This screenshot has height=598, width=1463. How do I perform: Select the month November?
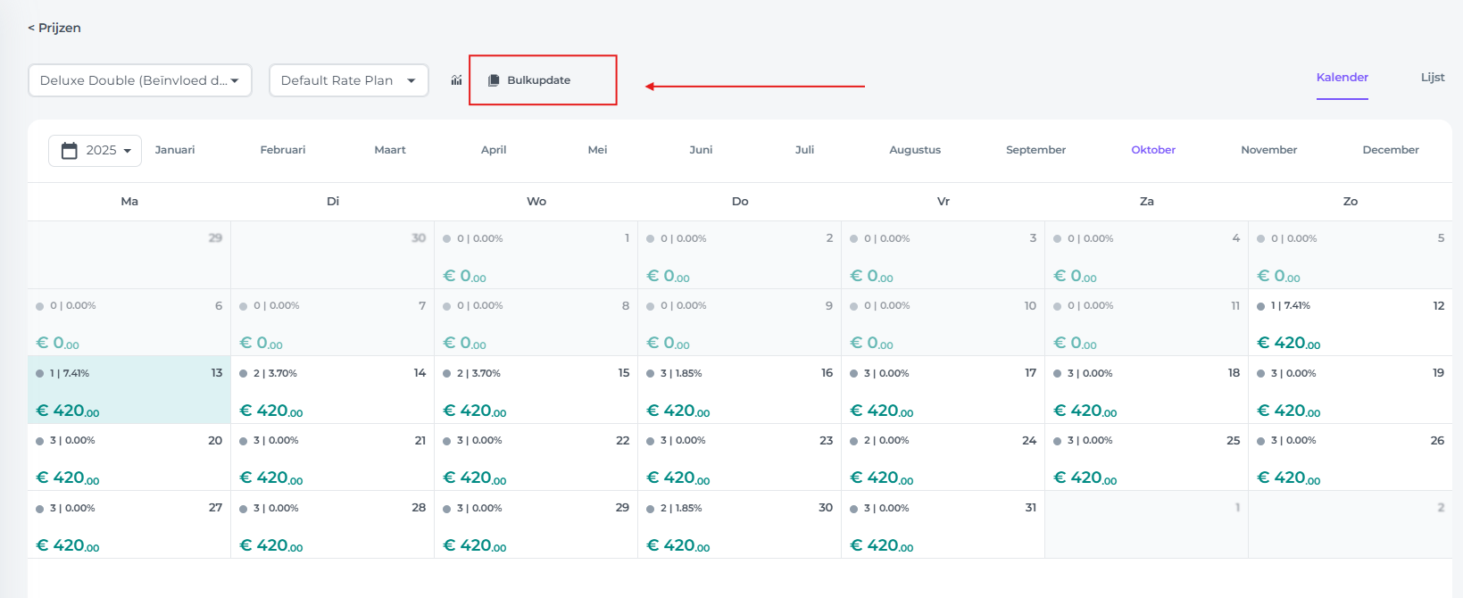pos(1268,150)
